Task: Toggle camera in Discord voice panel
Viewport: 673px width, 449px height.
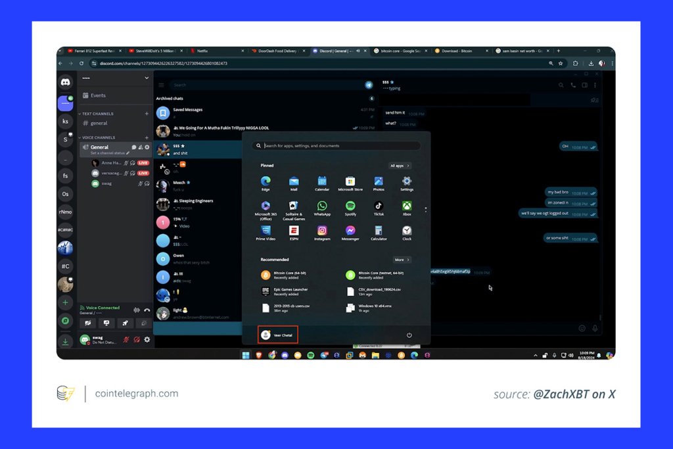Action: [87, 323]
